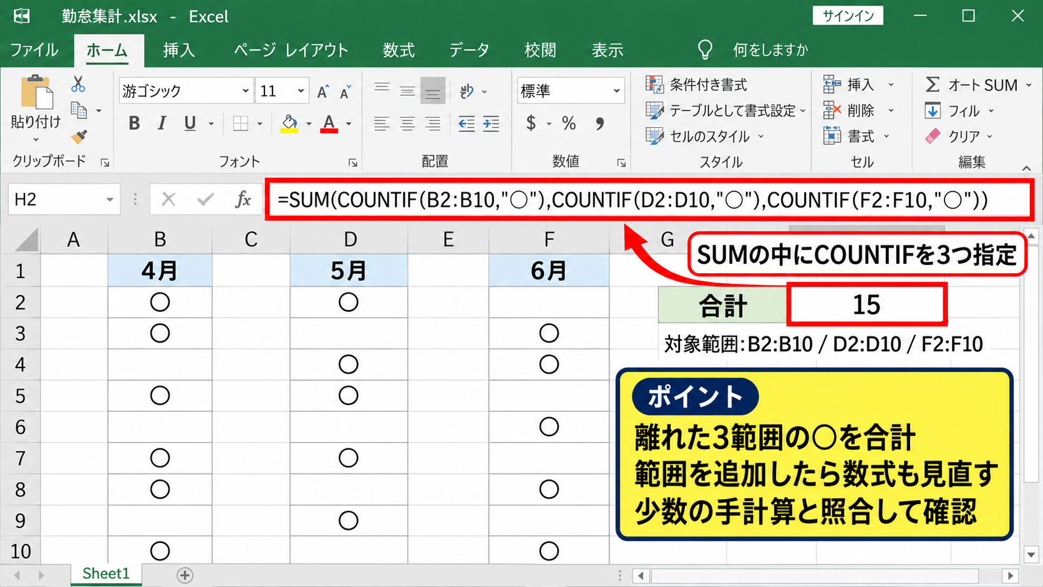
Task: Click the Insert Function fx icon
Action: tap(243, 200)
